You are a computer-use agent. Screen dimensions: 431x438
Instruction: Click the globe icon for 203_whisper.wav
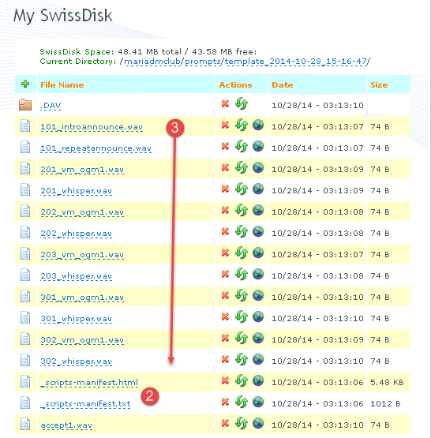tap(258, 274)
